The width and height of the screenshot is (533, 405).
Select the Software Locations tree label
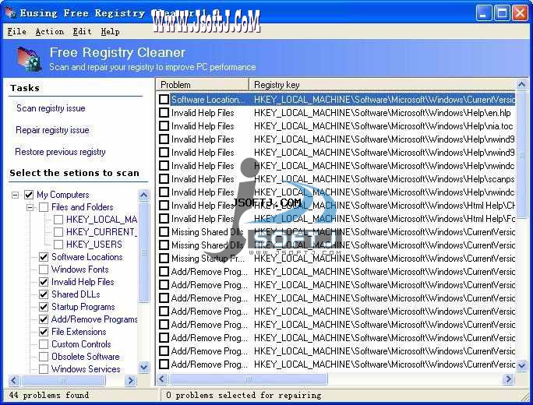point(87,257)
